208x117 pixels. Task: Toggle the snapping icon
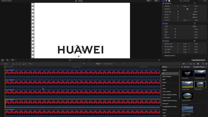(194, 64)
